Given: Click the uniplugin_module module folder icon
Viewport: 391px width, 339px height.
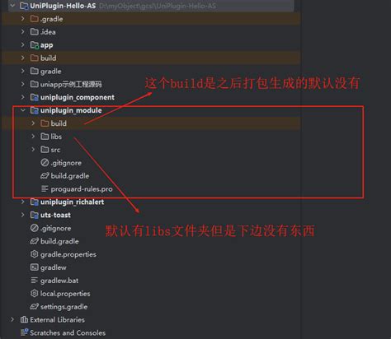Looking at the screenshot, I should coord(35,110).
